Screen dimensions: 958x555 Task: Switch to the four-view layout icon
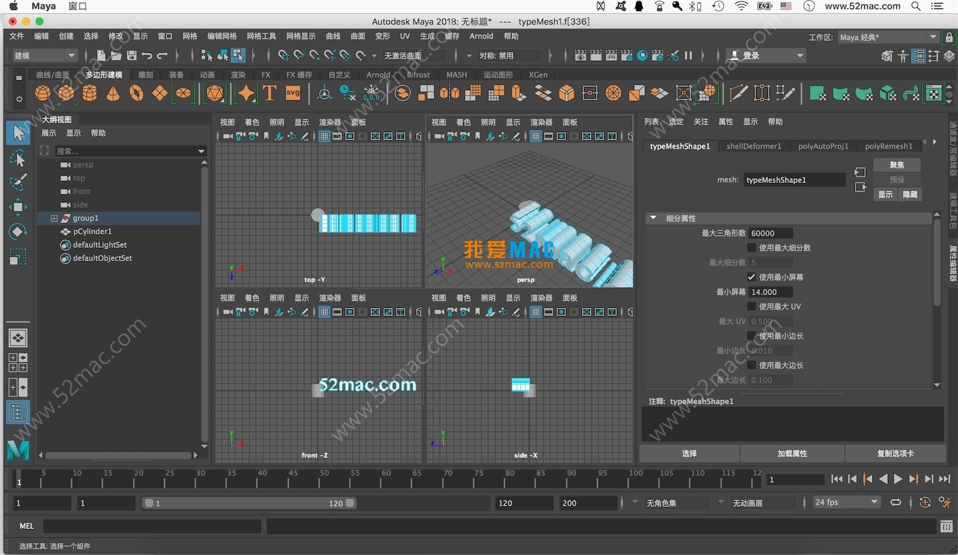[18, 363]
